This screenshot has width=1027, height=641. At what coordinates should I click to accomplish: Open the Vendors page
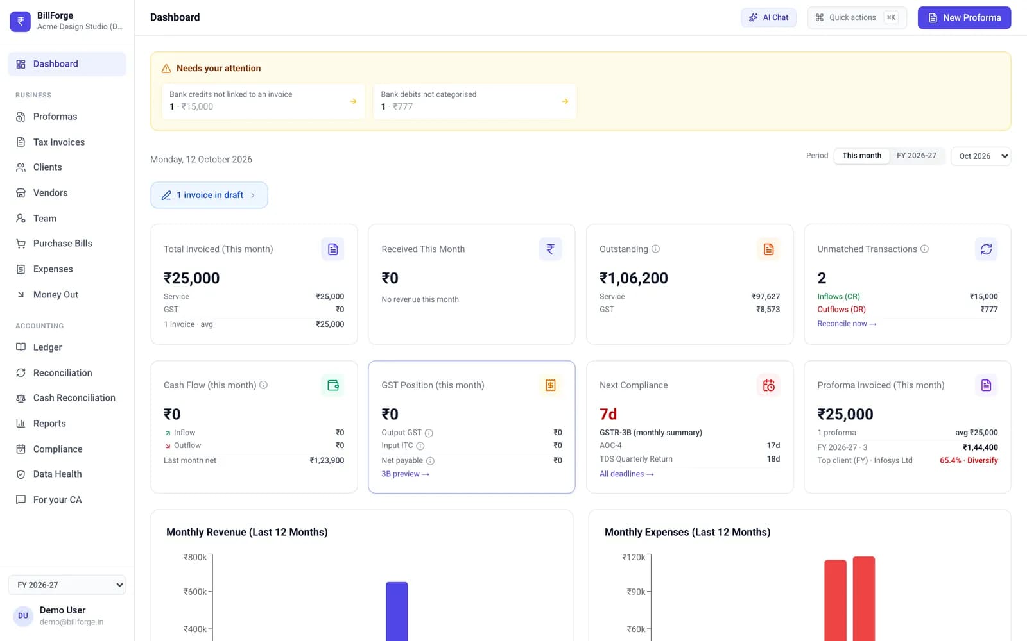[67, 193]
